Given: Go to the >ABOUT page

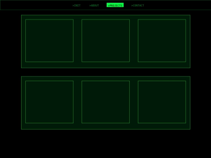Looking at the screenshot, I should (94, 5).
